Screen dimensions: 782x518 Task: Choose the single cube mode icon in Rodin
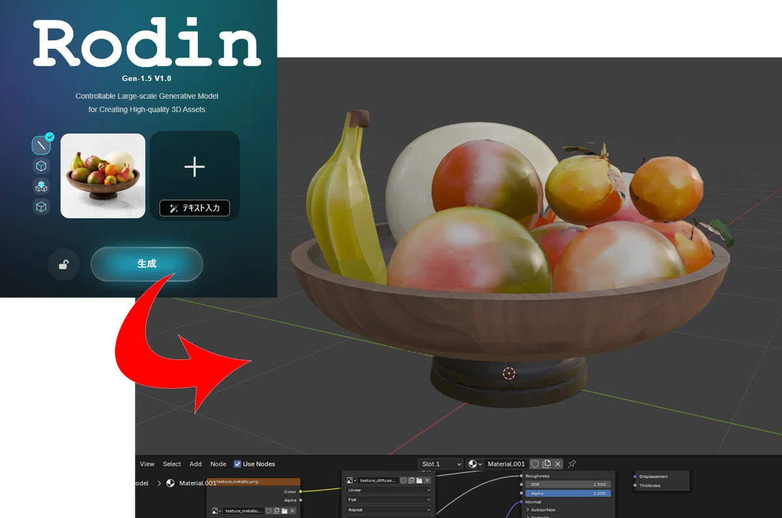click(x=41, y=165)
